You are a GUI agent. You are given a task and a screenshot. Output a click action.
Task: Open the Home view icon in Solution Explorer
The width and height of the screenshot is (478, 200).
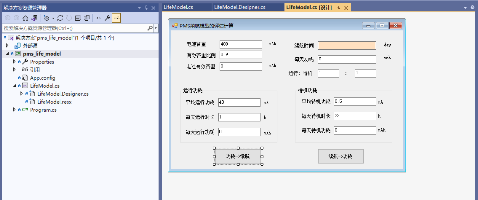26,18
